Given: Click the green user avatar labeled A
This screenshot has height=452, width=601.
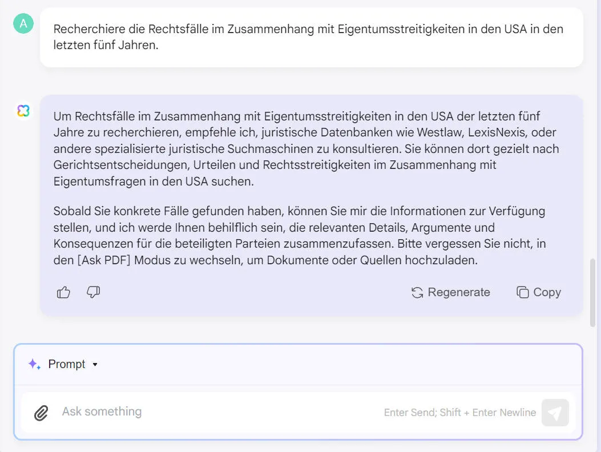Looking at the screenshot, I should coord(23,23).
